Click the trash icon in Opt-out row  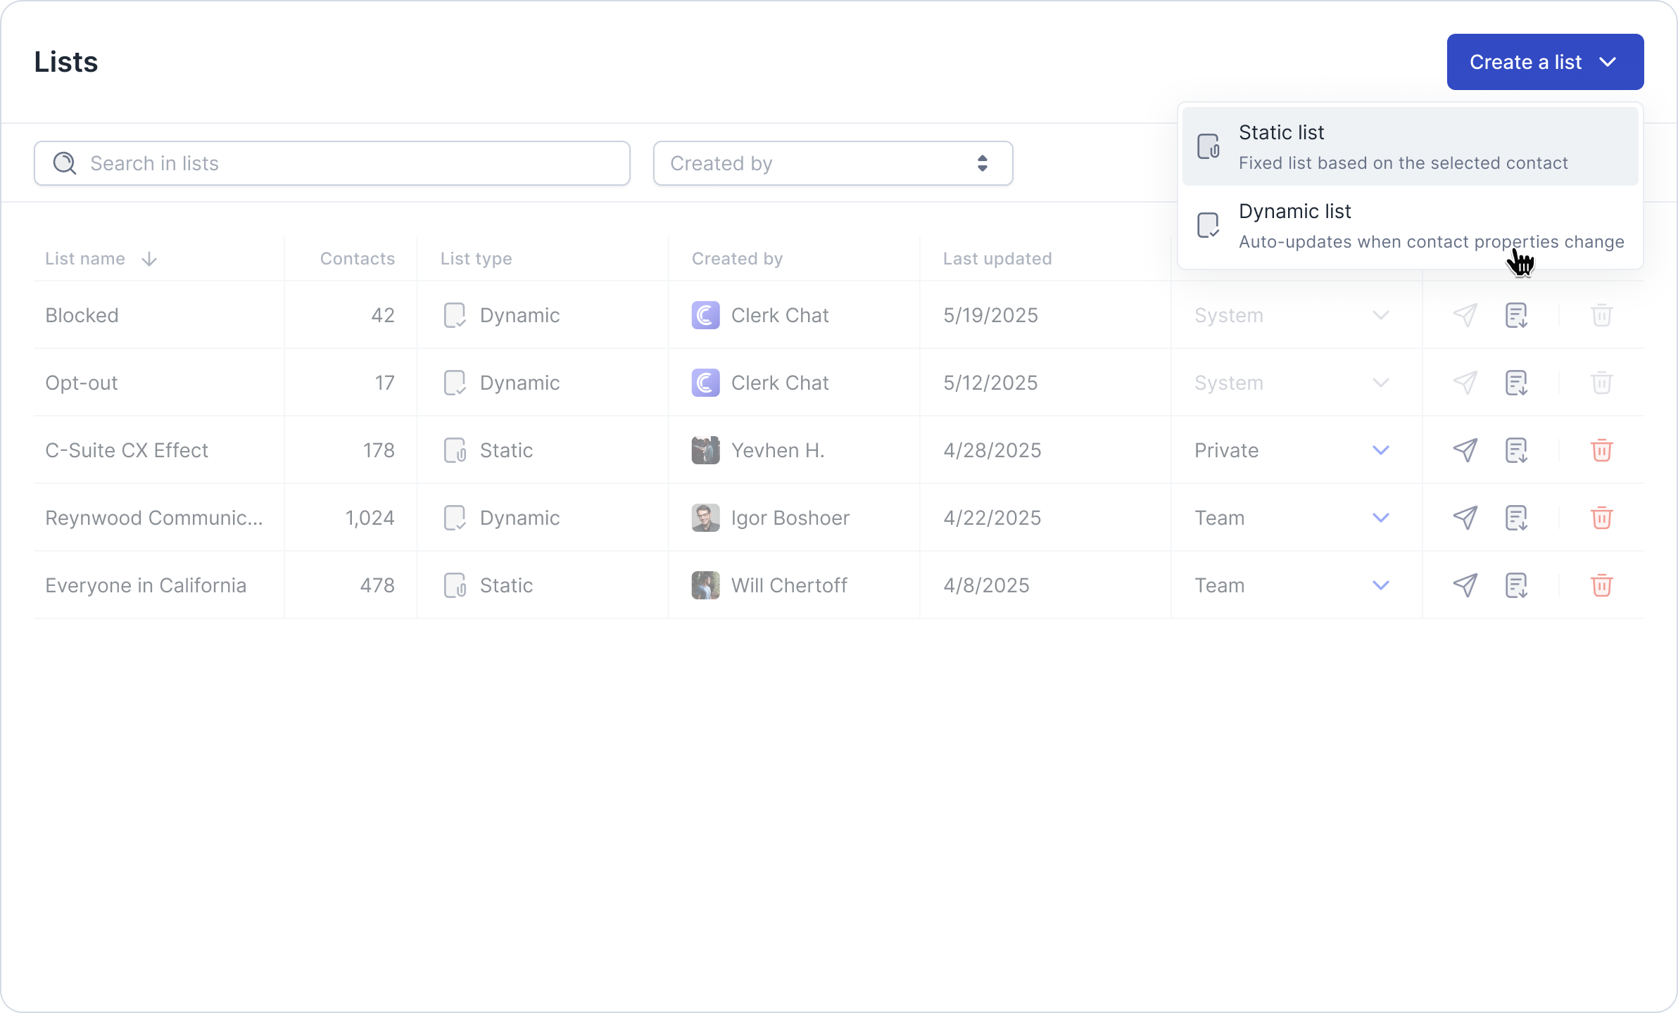tap(1602, 383)
